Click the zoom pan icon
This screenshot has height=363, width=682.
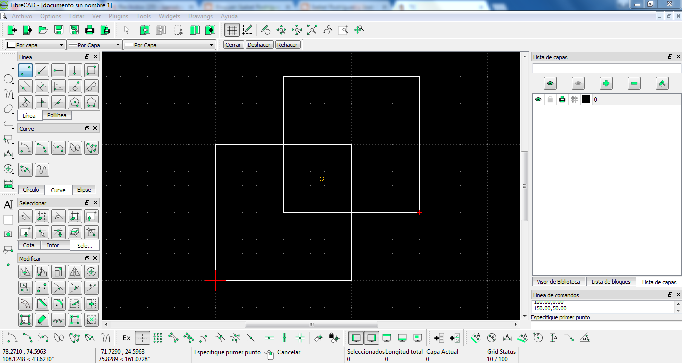coord(359,30)
